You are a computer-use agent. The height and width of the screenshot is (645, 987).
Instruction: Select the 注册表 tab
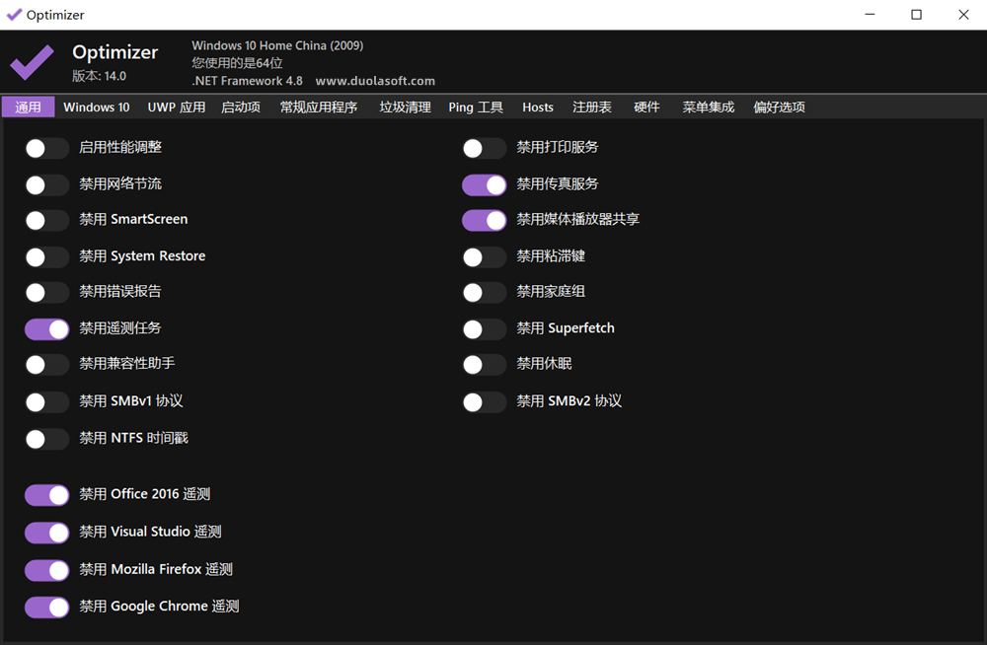(591, 107)
